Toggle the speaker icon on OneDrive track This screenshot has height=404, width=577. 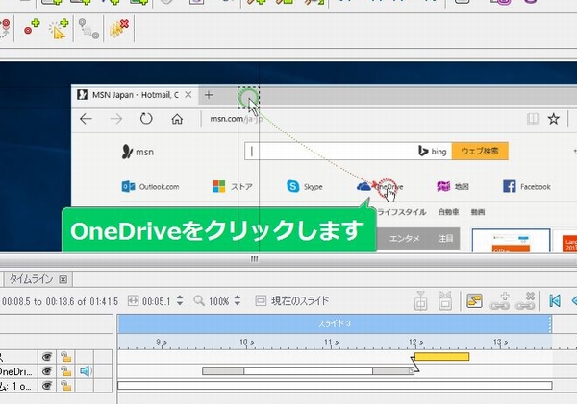tap(85, 371)
